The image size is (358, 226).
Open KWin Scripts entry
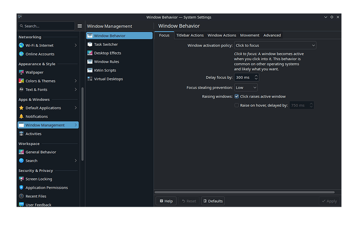coord(105,70)
